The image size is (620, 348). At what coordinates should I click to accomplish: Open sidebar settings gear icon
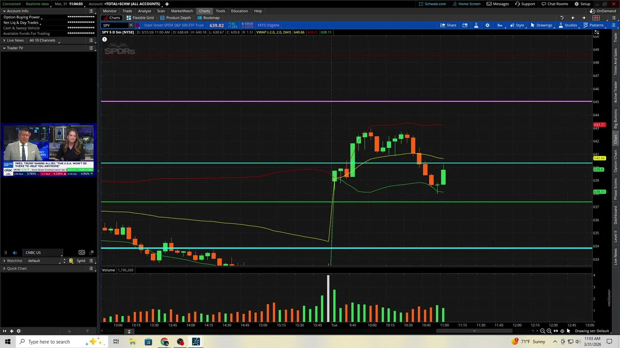(18, 331)
